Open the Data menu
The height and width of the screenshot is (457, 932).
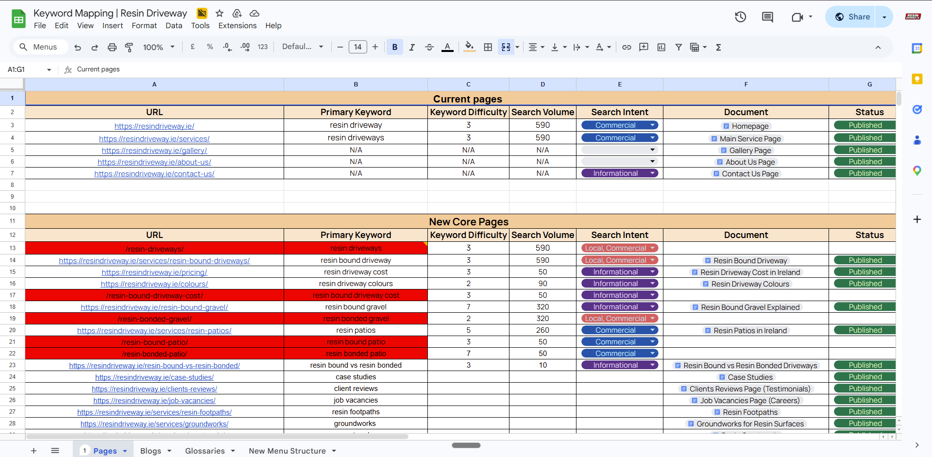(x=173, y=25)
